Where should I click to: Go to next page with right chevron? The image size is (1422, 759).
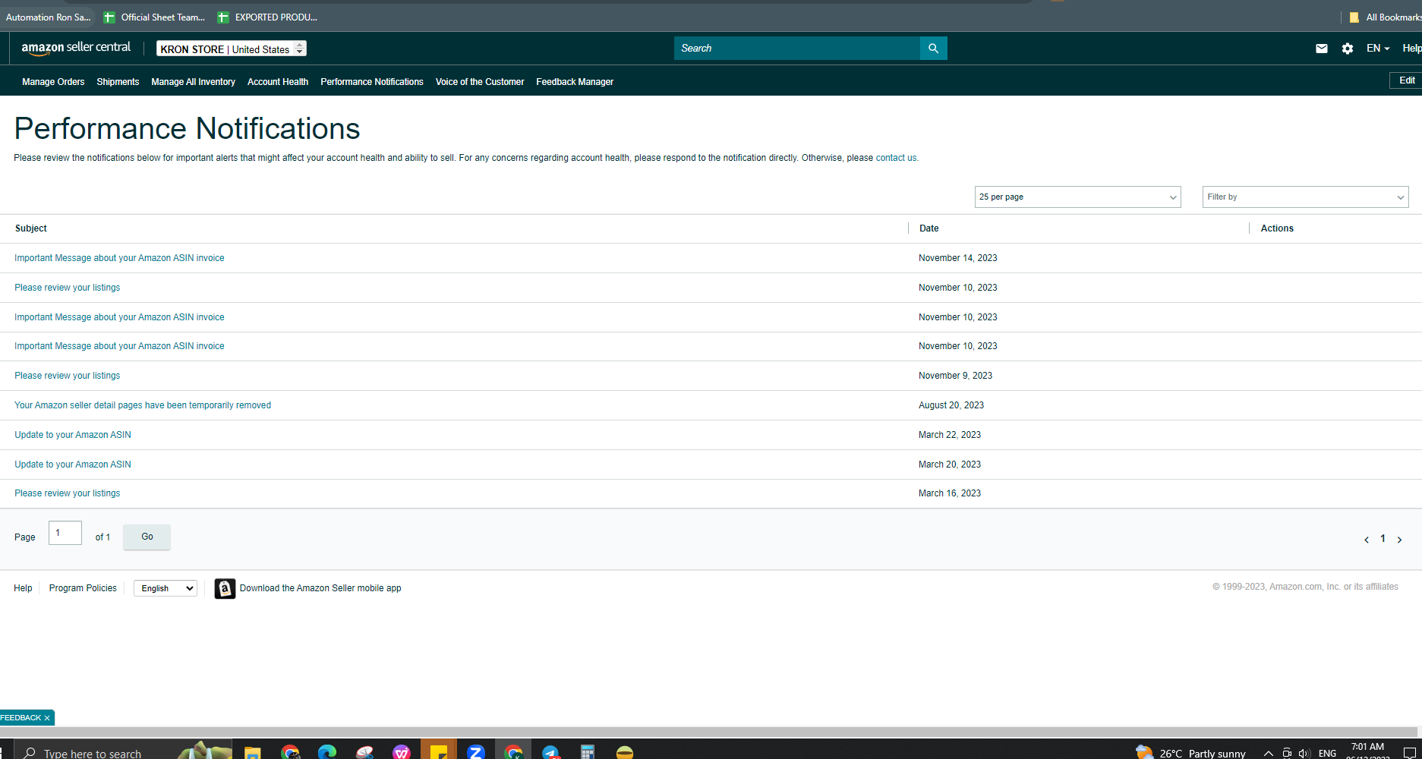1399,540
